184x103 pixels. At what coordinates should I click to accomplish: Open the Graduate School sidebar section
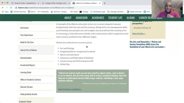tap(25, 102)
